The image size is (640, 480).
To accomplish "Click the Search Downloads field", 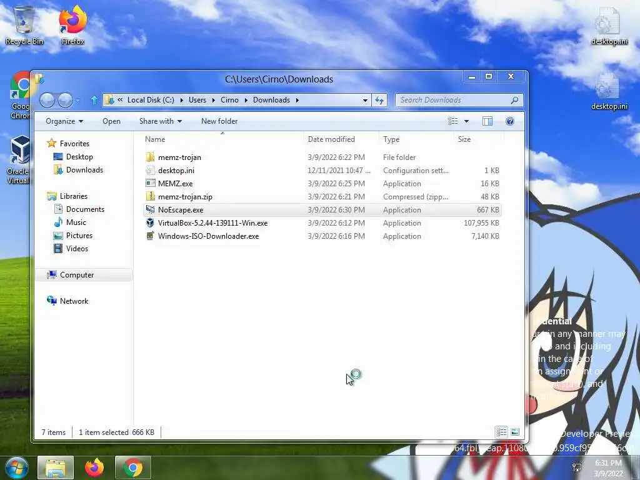I will click(x=459, y=100).
